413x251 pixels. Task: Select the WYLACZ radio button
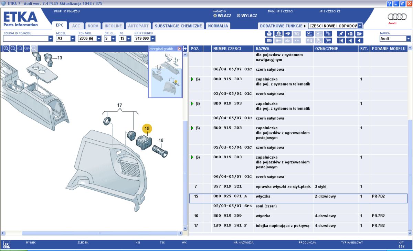pyautogui.click(x=239, y=16)
